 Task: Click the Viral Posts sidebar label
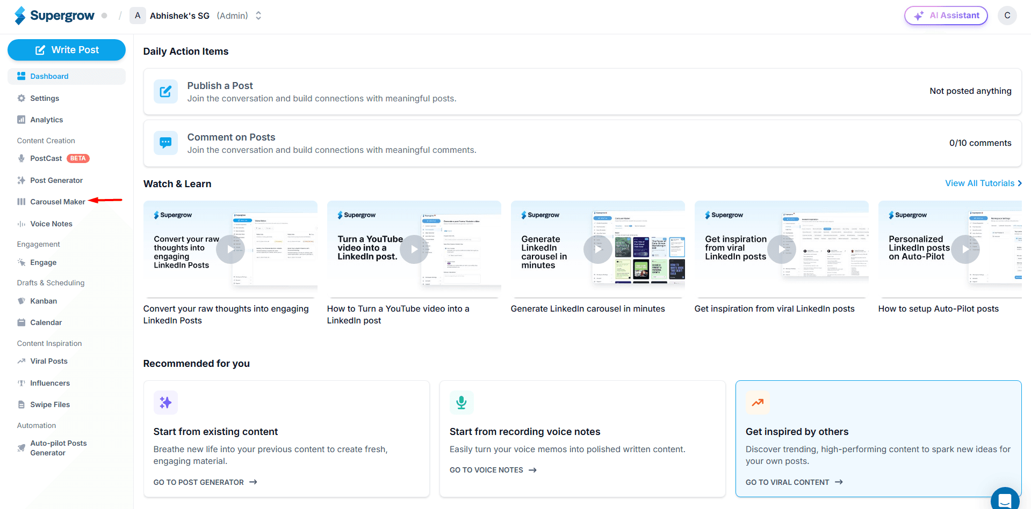[x=49, y=361]
